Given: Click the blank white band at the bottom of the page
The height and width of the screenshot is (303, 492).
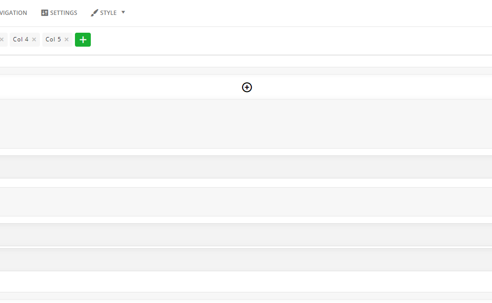Looking at the screenshot, I should pos(246,282).
